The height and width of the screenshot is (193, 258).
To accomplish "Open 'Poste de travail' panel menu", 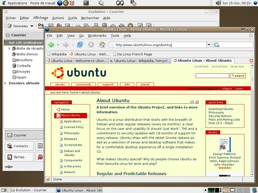I will coord(43,3).
